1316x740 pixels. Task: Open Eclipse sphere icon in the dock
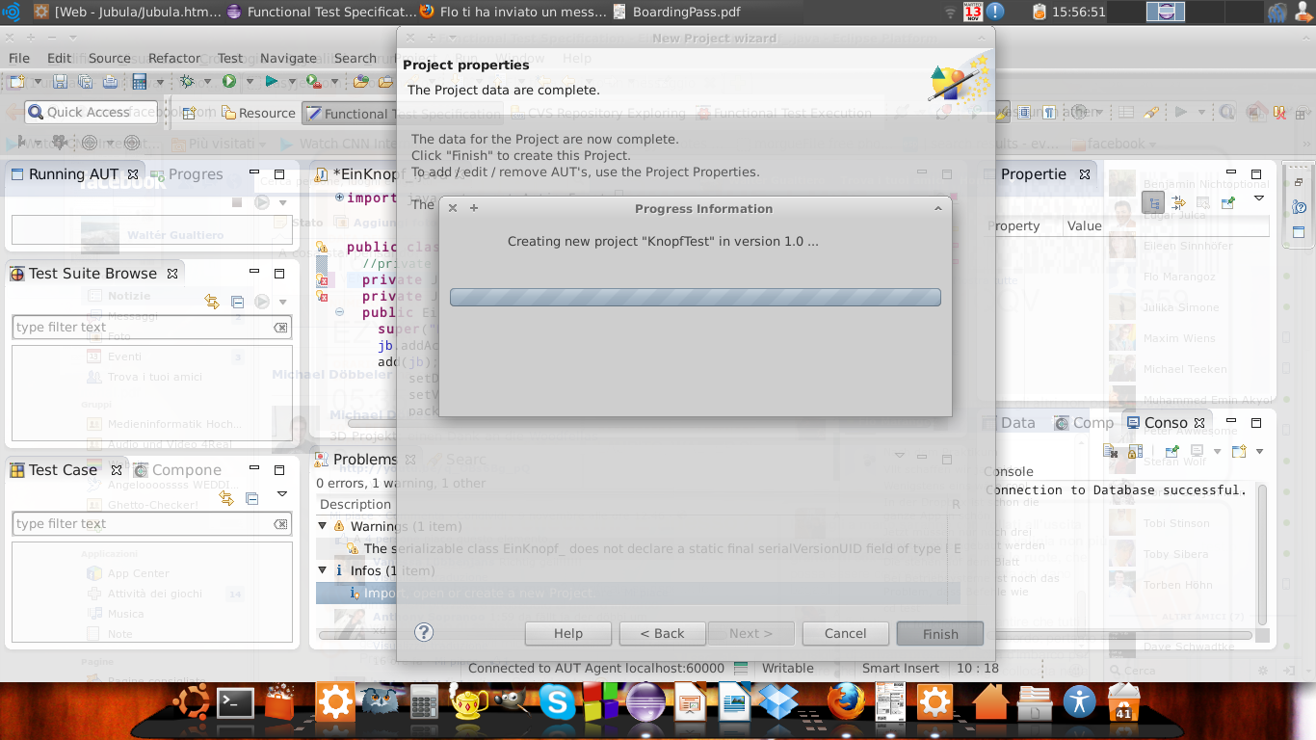pyautogui.click(x=645, y=701)
